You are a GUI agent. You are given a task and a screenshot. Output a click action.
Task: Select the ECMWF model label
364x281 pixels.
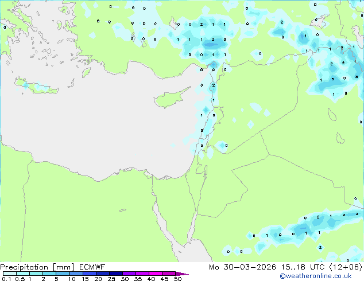coord(92,267)
